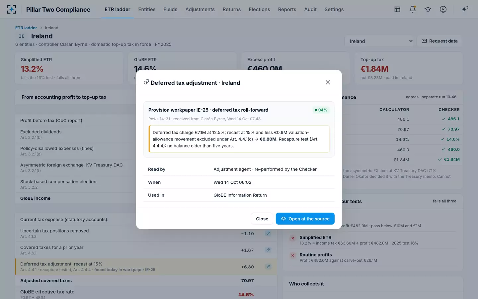Open the layout panel icon in header
This screenshot has width=478, height=299.
[x=397, y=9]
